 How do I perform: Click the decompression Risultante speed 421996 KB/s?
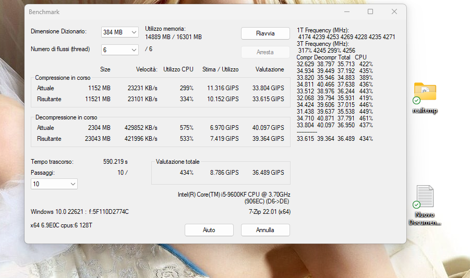pos(141,139)
